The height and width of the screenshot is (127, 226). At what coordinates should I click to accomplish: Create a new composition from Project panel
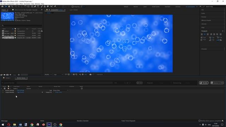pos(7,75)
